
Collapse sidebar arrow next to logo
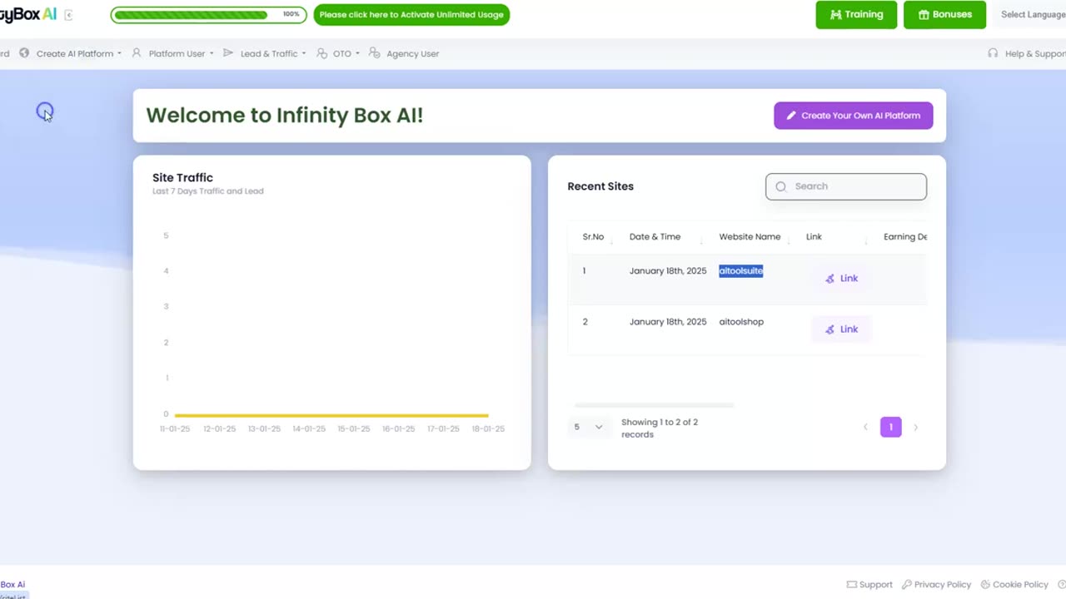pos(68,15)
